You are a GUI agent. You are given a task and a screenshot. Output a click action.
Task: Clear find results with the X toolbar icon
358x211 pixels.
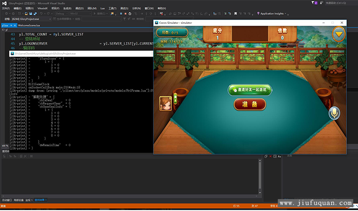point(25,156)
